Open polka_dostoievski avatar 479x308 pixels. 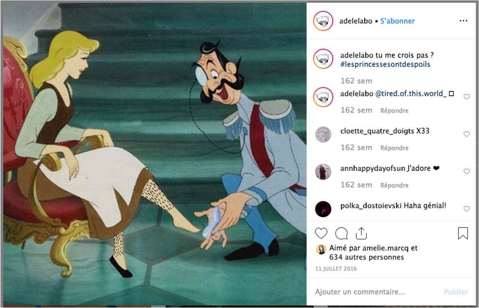323,209
